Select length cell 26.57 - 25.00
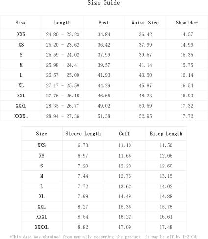 62,75
